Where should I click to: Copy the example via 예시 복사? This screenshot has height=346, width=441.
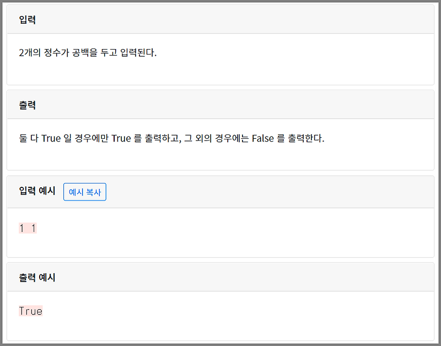tap(84, 192)
